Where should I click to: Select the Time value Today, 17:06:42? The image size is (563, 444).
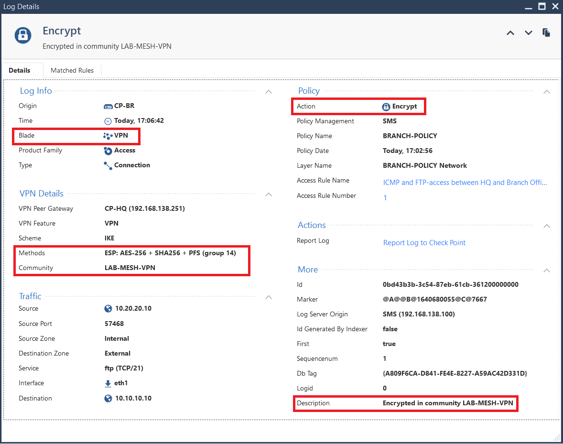139,121
